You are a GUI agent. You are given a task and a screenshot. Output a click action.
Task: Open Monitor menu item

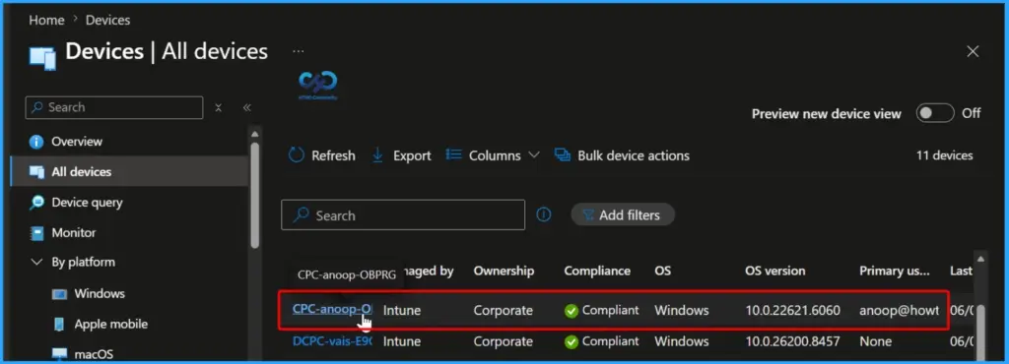73,232
